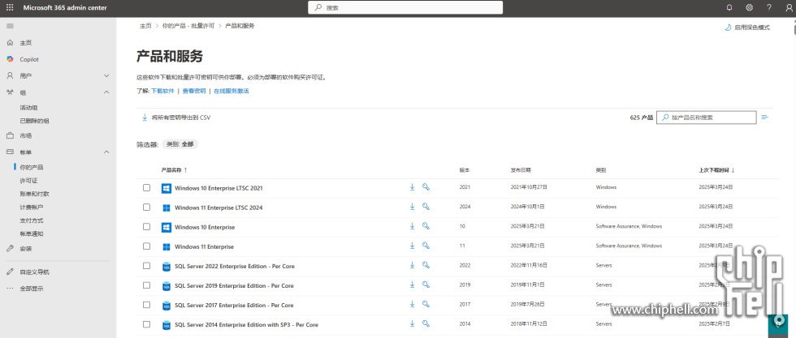Open 许可证 in sidebar
The height and width of the screenshot is (338, 796).
28,181
